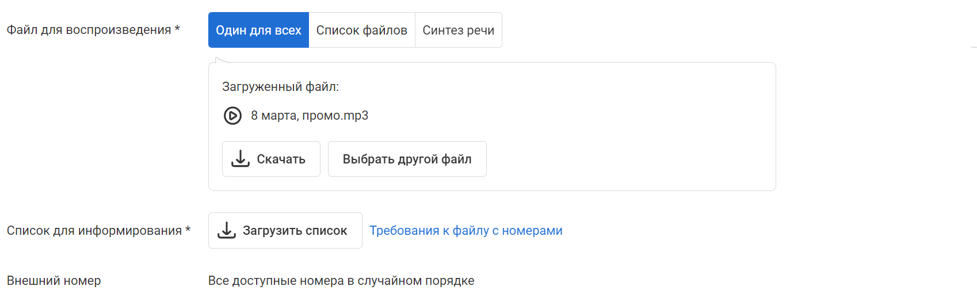Click the Все доступные номера в случайном порядке text
Screen dimensions: 977x305
pyautogui.click(x=341, y=281)
